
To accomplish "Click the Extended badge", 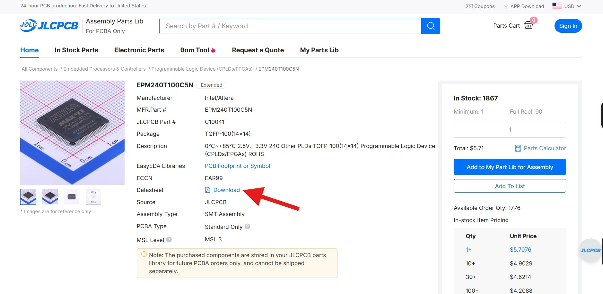I will (211, 85).
